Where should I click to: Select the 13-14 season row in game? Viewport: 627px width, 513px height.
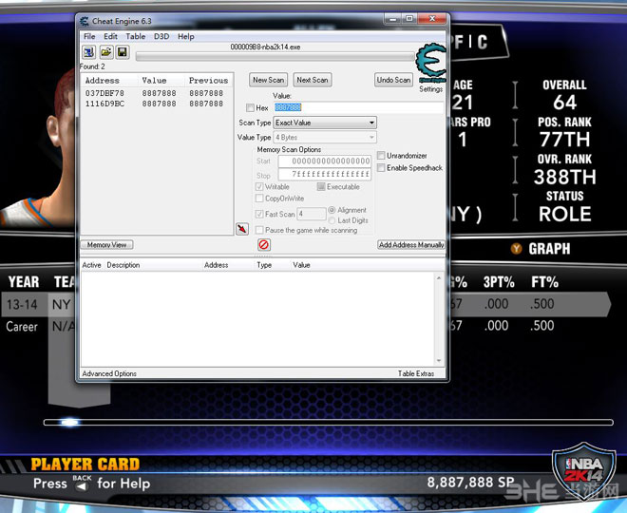click(x=306, y=304)
